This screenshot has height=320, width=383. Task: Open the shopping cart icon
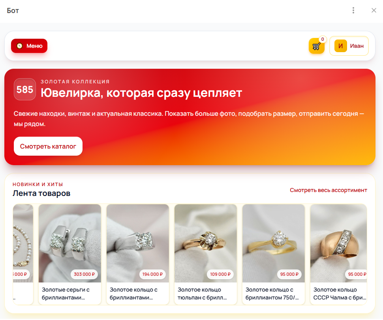point(316,46)
